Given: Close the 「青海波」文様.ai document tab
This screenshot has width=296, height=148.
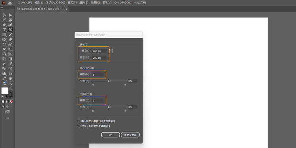Looking at the screenshot, I should [66, 9].
